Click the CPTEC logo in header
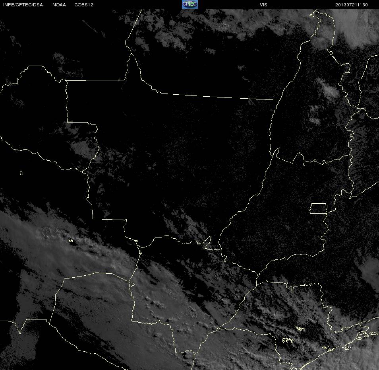Viewport: 379px width, 370px height. pyautogui.click(x=190, y=4)
